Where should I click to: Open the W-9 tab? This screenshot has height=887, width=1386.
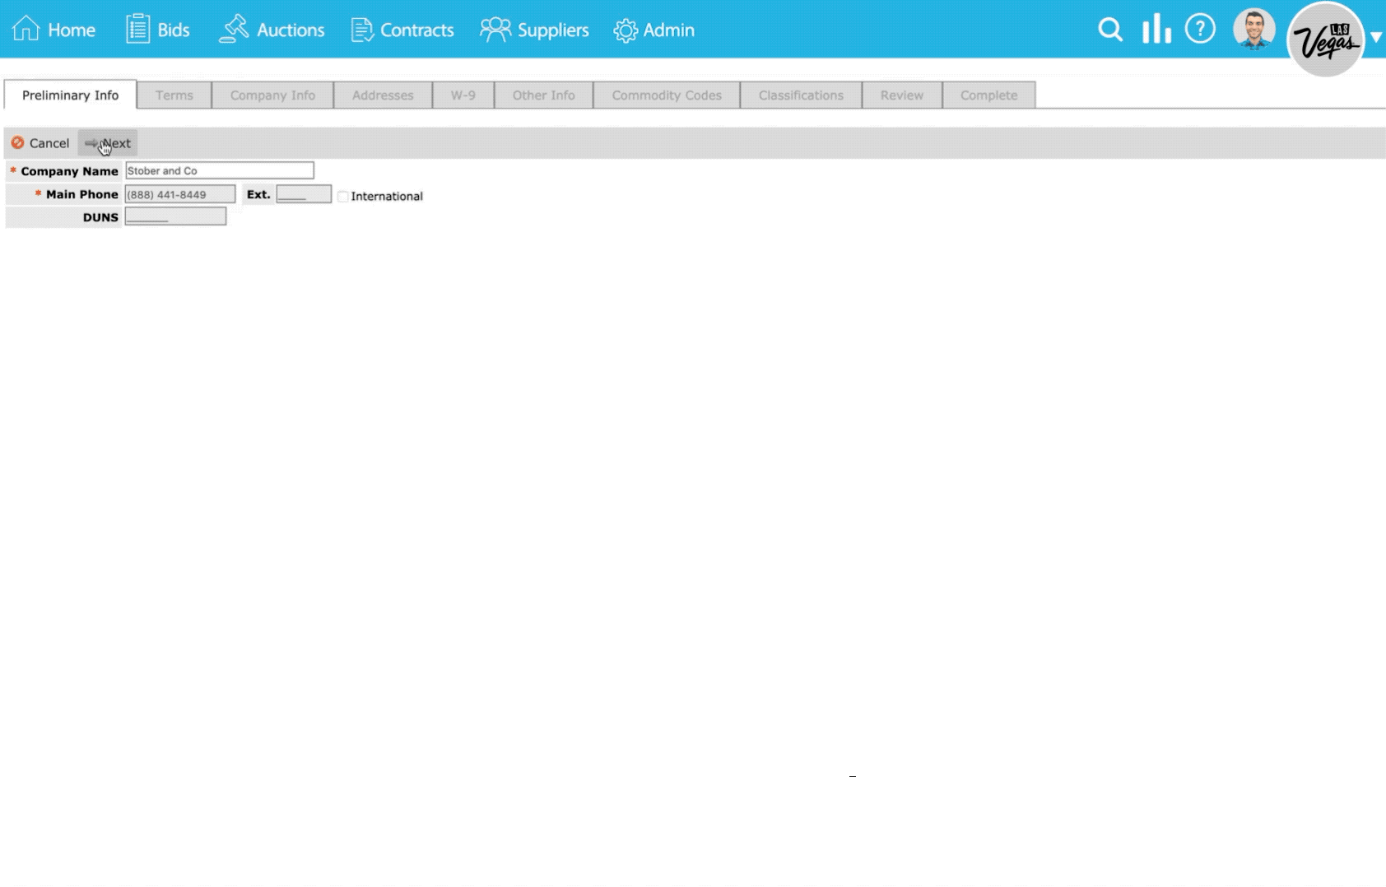pyautogui.click(x=463, y=95)
